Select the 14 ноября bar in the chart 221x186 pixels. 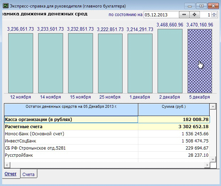[51, 63]
